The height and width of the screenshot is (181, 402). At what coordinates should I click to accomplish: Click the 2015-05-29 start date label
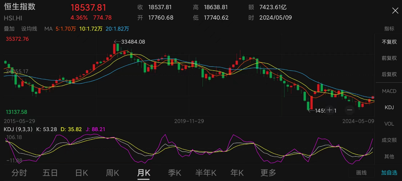[20, 121]
